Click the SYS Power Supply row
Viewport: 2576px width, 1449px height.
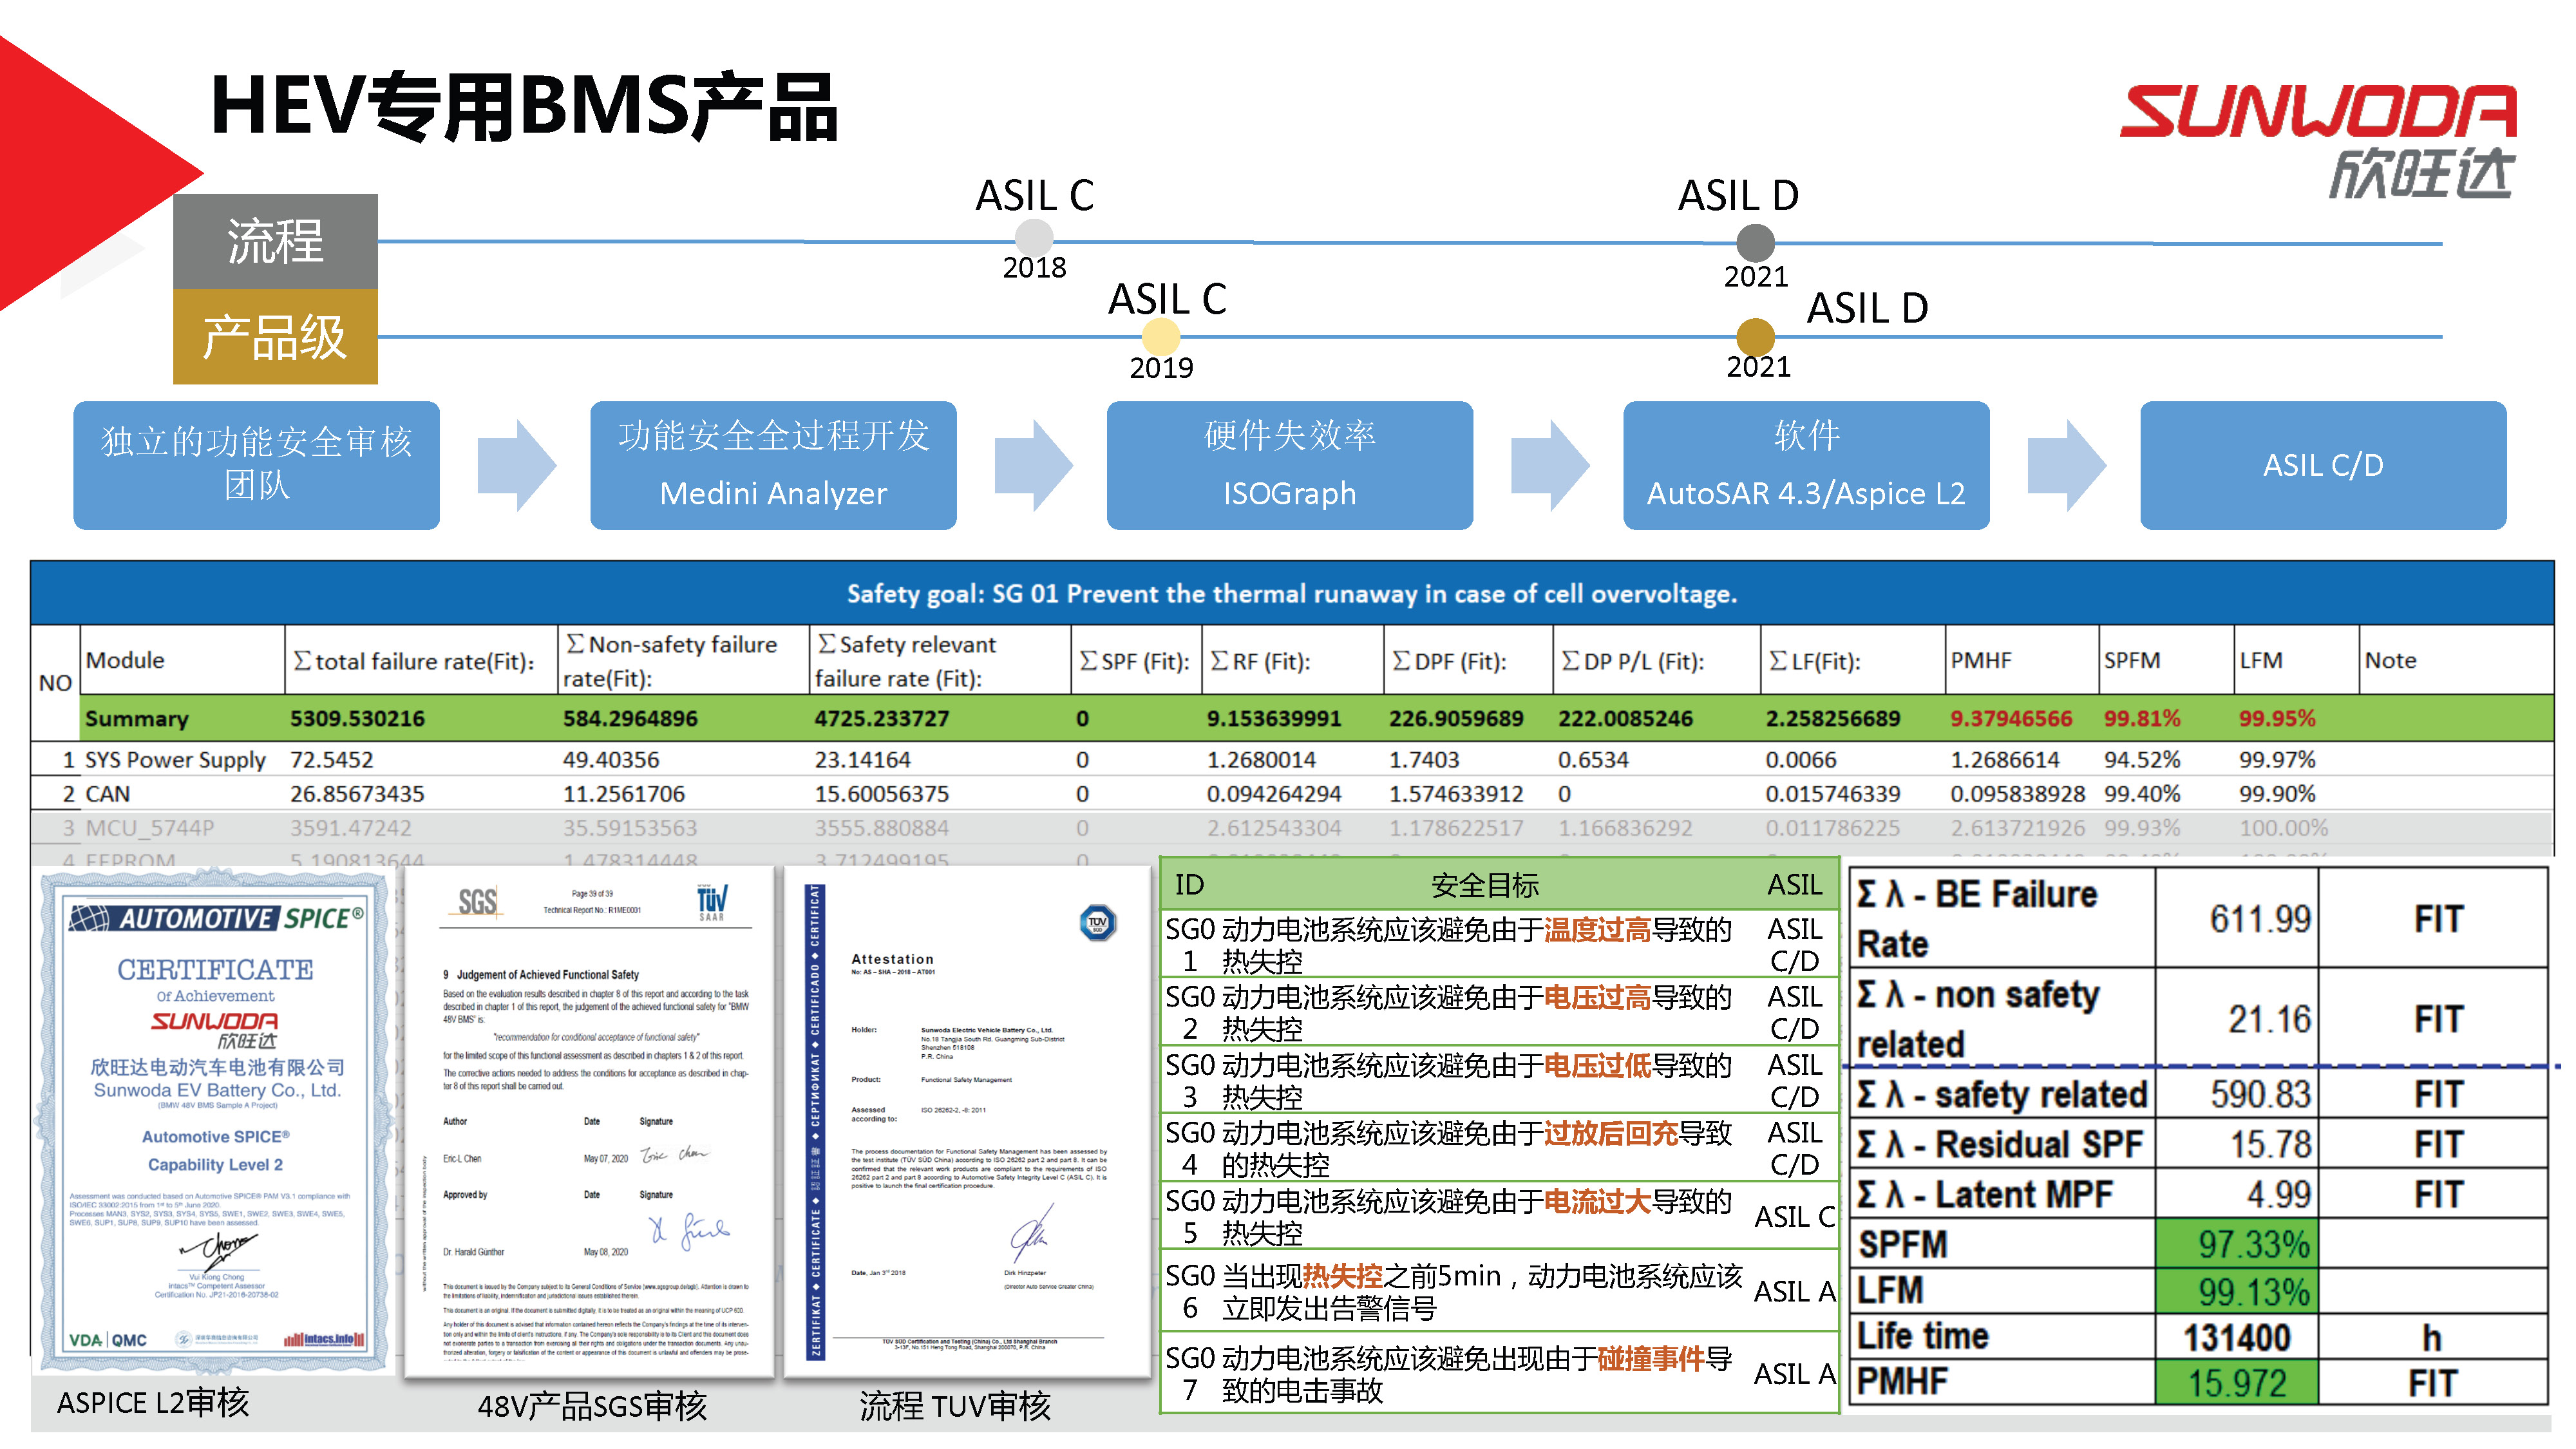pos(1291,759)
